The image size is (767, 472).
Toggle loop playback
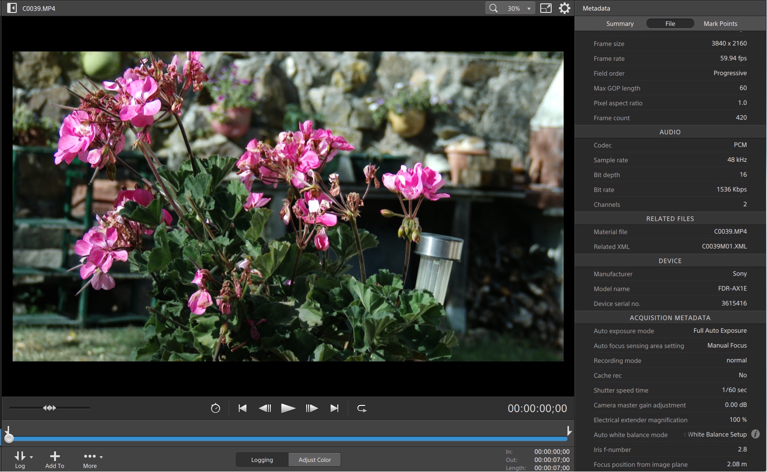click(x=362, y=408)
